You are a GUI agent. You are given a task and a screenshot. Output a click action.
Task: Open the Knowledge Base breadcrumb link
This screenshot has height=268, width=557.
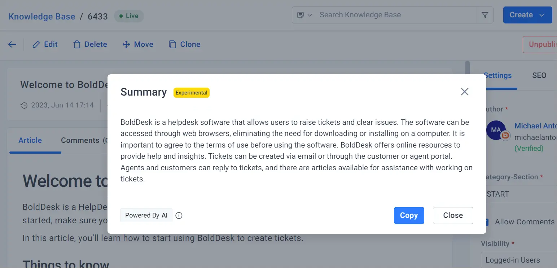tap(42, 16)
